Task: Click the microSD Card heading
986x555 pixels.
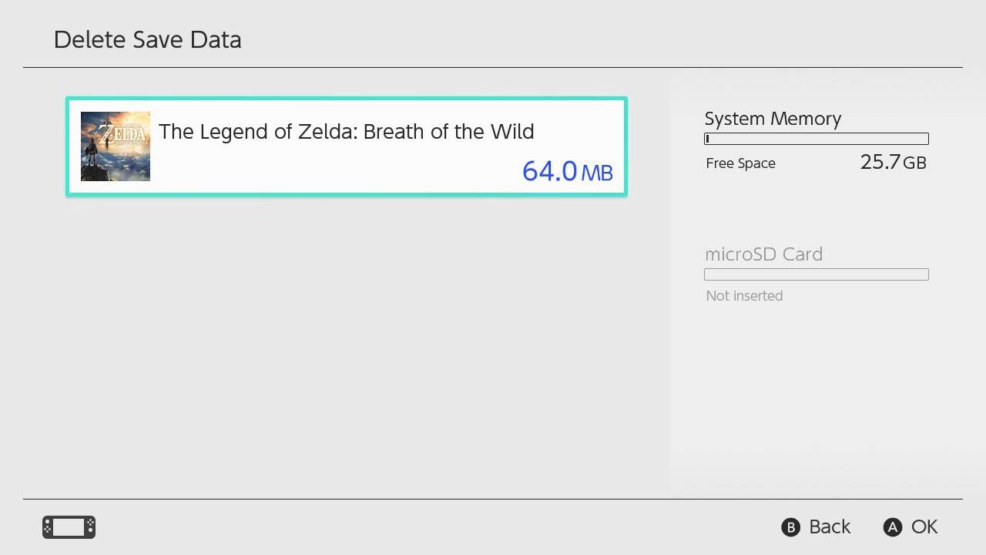Action: click(x=763, y=254)
